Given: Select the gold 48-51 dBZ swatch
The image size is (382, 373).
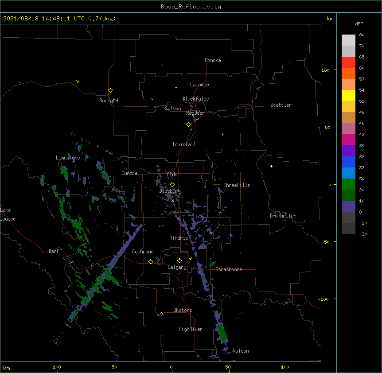Looking at the screenshot, I should (348, 107).
